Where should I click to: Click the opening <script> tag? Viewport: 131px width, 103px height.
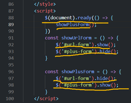(45, 11)
